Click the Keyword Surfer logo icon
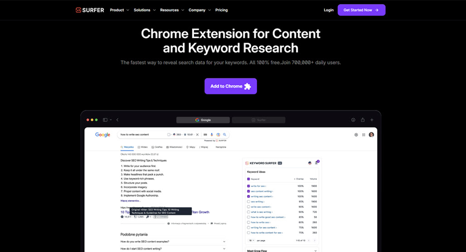Viewport: 466px width, 252px height. click(x=247, y=163)
